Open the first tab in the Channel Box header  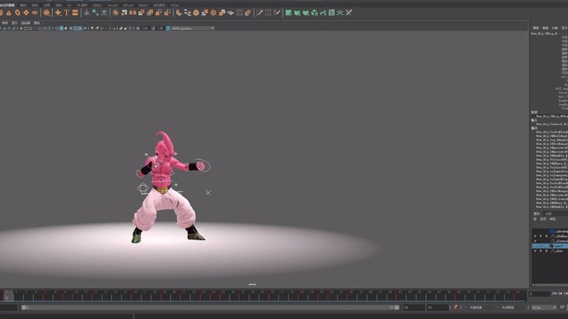(x=535, y=28)
